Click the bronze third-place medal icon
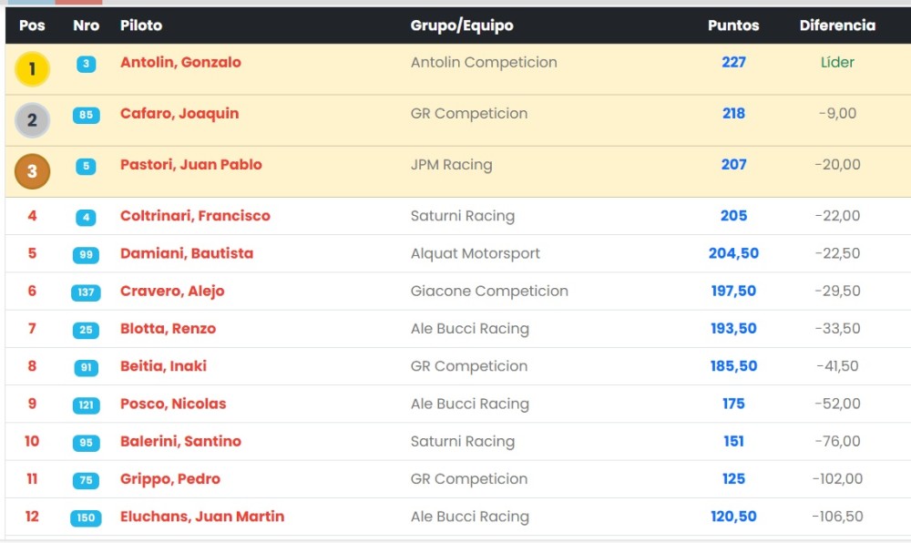 (32, 171)
